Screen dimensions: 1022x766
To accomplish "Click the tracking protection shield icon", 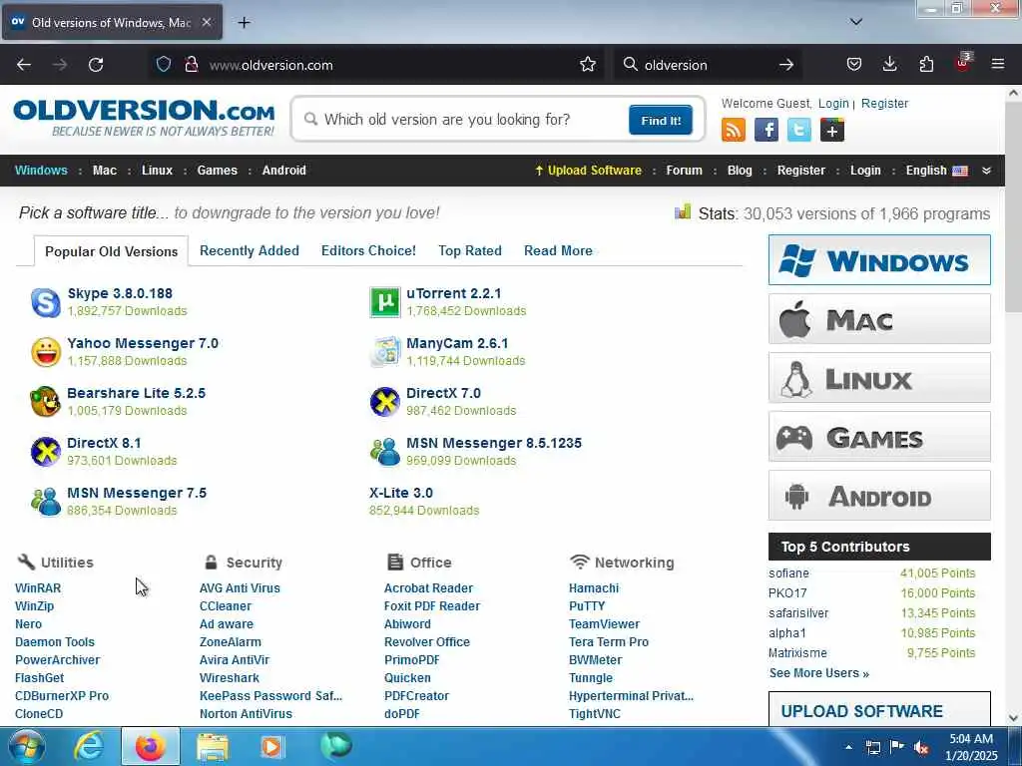I will [x=164, y=65].
